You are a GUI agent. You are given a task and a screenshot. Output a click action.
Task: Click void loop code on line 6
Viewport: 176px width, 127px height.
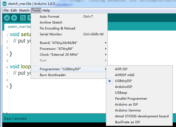click(x=20, y=66)
